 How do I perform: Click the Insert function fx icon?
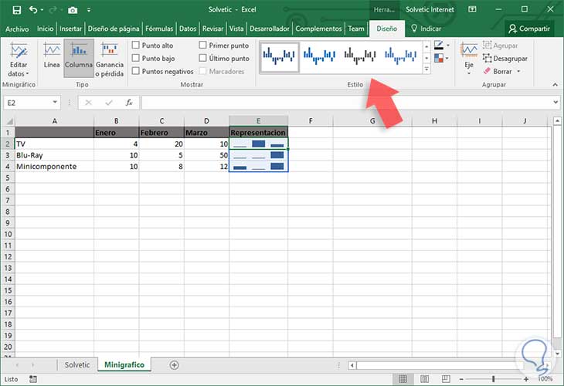pos(129,103)
